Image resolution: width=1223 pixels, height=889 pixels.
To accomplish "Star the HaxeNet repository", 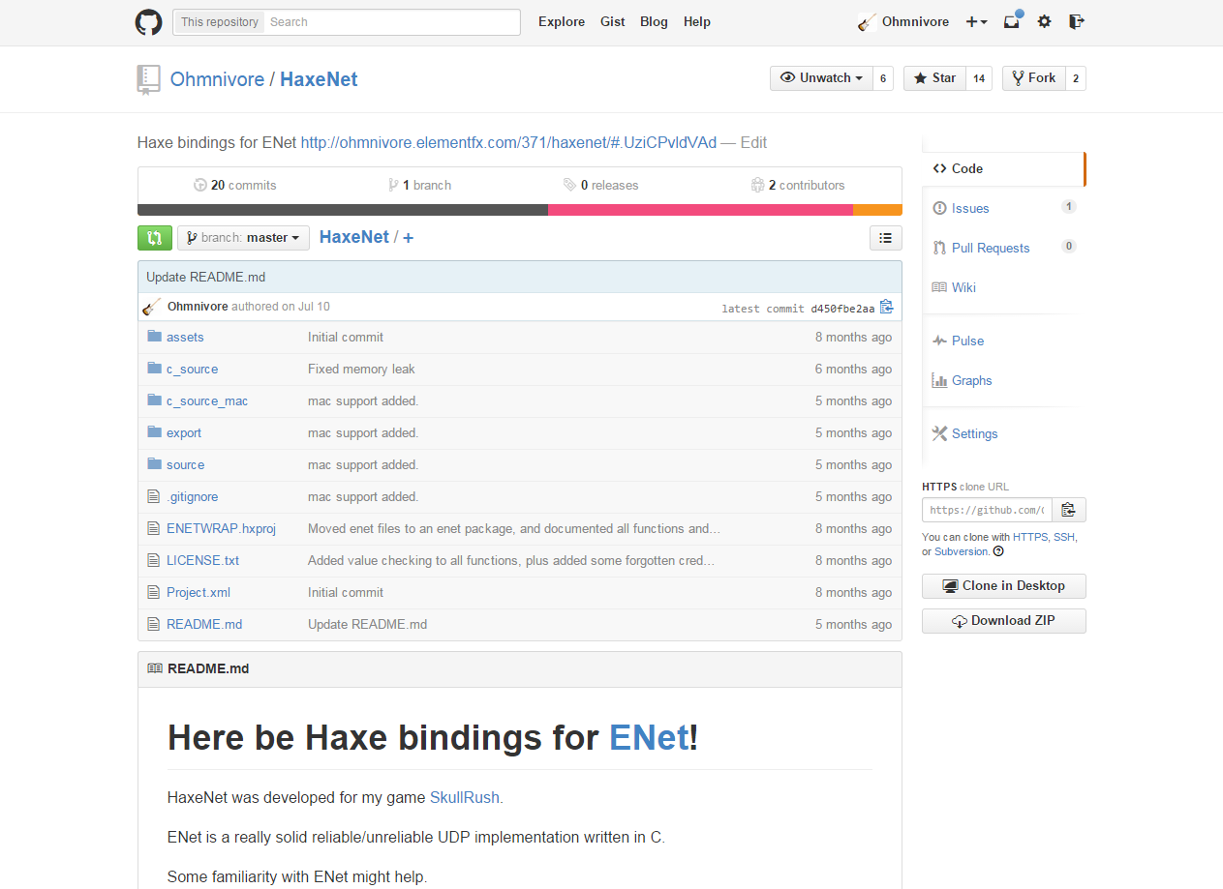I will (x=934, y=78).
